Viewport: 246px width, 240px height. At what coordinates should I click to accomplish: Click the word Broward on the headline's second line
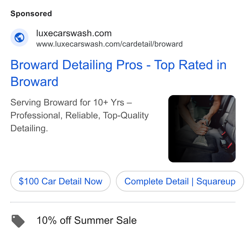(x=34, y=82)
